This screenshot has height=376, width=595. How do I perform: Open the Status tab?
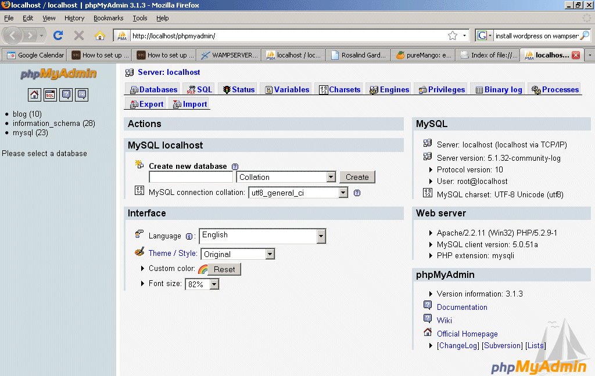click(x=239, y=89)
